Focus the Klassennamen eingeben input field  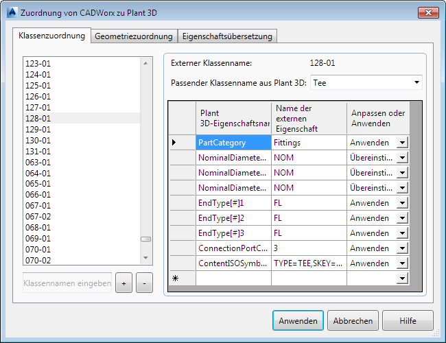pyautogui.click(x=67, y=283)
